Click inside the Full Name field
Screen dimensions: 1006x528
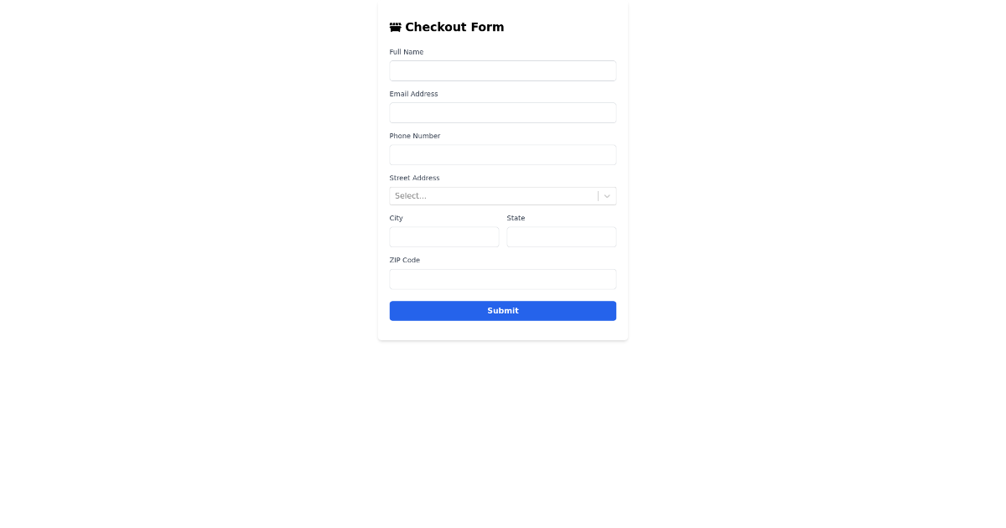point(503,70)
